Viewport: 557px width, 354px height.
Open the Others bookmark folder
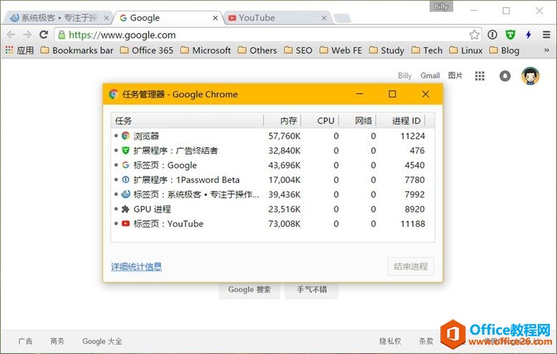pyautogui.click(x=257, y=50)
